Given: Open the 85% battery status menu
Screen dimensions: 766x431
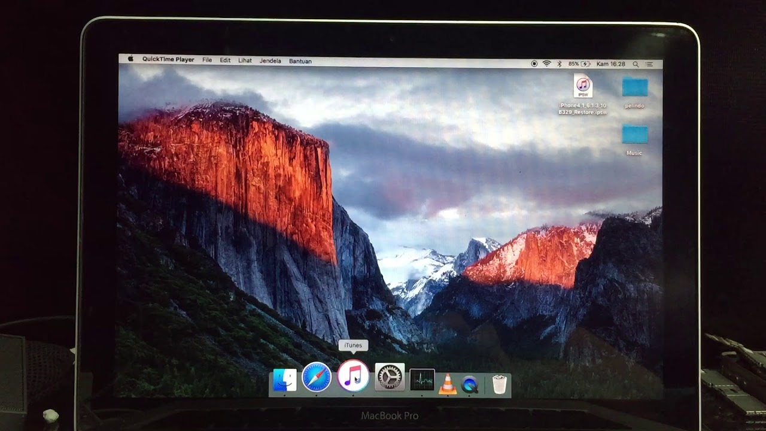Looking at the screenshot, I should point(579,63).
